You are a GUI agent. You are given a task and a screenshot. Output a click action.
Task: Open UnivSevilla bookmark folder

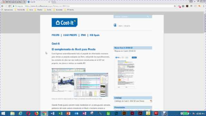pos(20,10)
